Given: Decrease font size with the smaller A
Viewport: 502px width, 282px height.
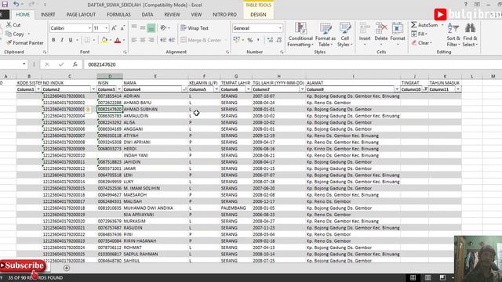Looking at the screenshot, I should [122, 28].
